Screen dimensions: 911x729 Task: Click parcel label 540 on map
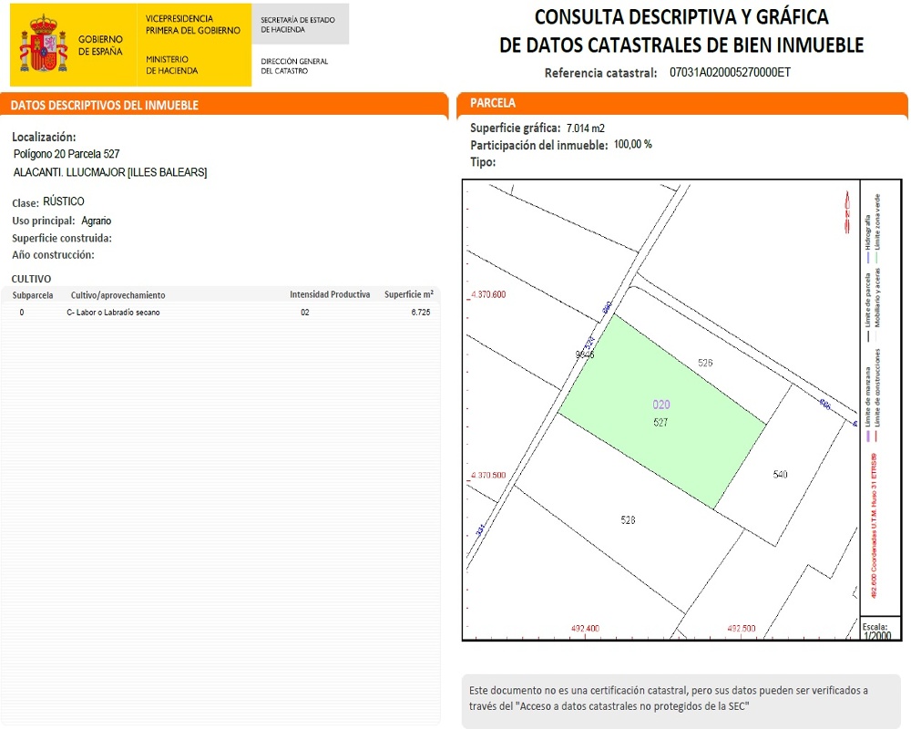point(781,475)
